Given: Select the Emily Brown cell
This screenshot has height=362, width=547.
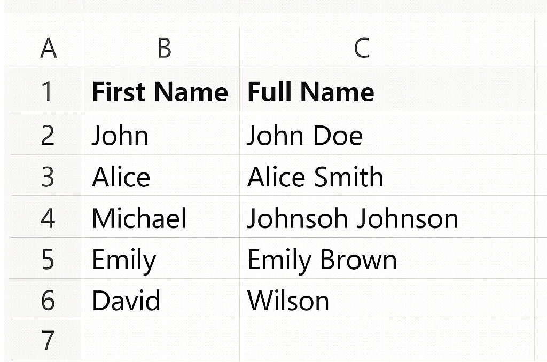Looking at the screenshot, I should pyautogui.click(x=322, y=260).
